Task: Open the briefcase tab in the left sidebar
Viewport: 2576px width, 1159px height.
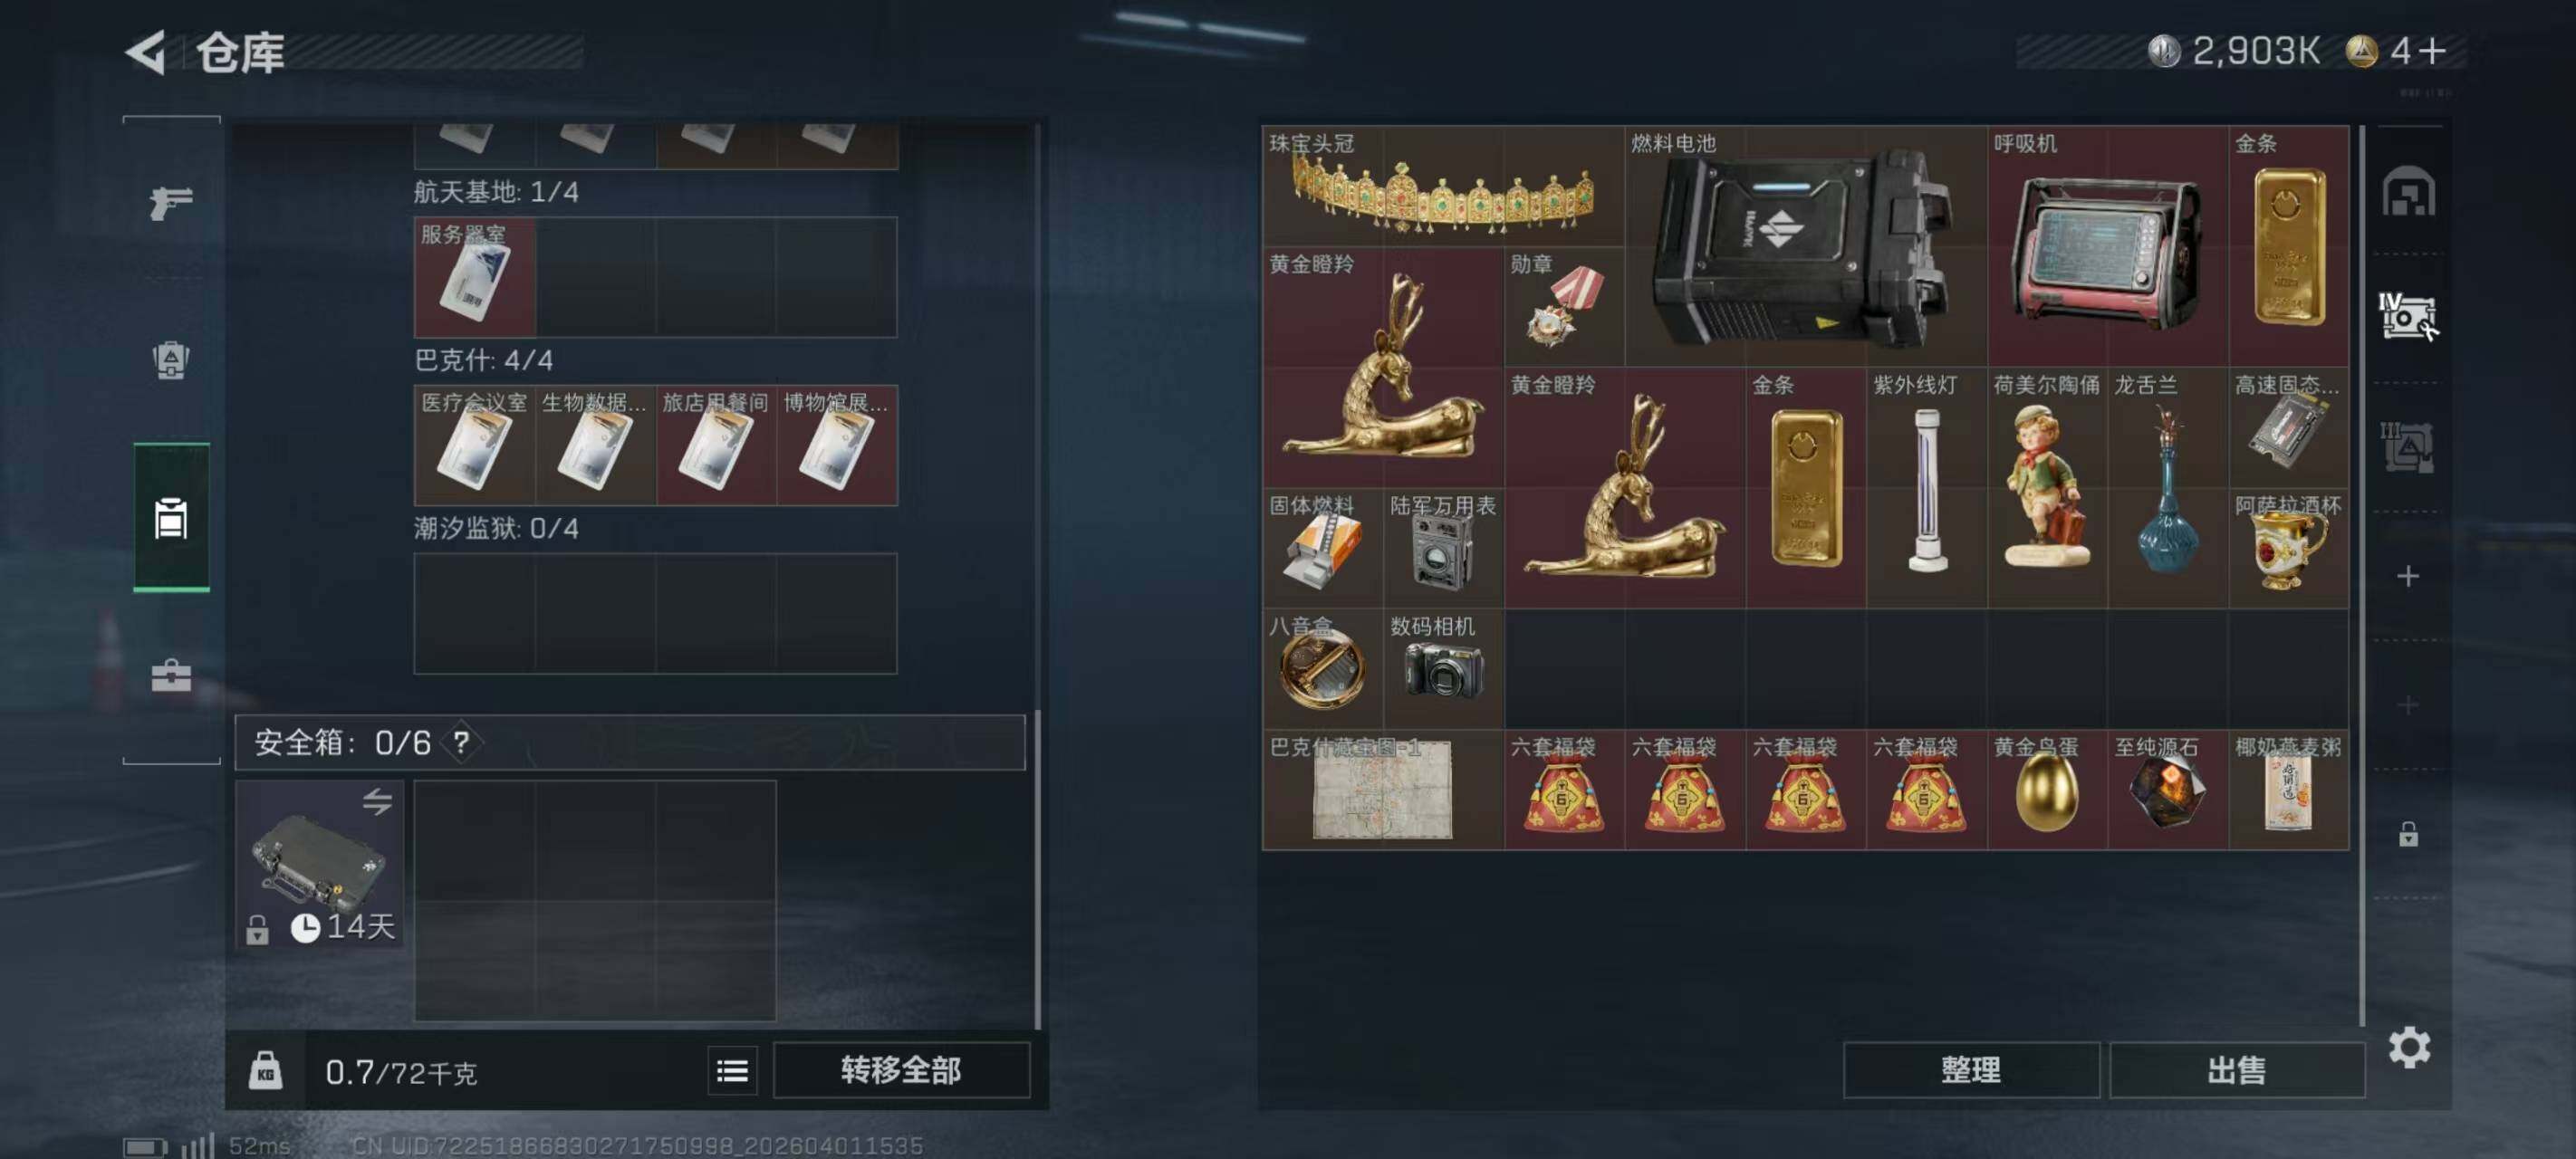Action: [171, 676]
